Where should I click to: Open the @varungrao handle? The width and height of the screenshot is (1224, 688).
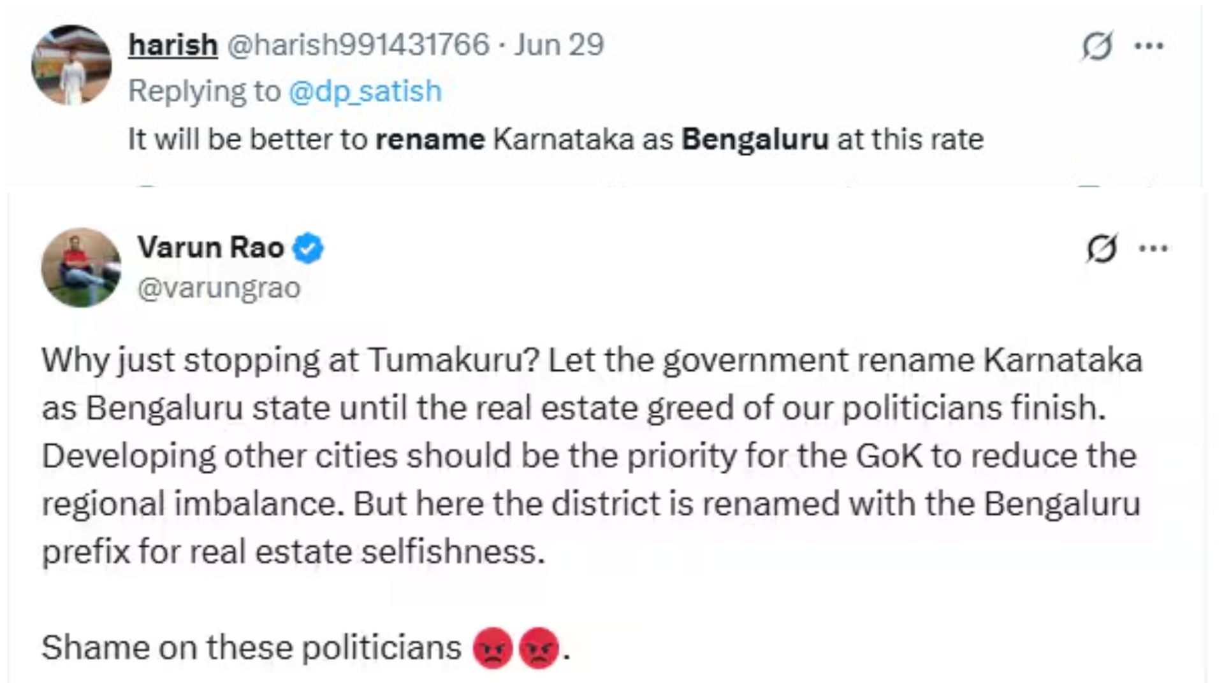(x=219, y=288)
